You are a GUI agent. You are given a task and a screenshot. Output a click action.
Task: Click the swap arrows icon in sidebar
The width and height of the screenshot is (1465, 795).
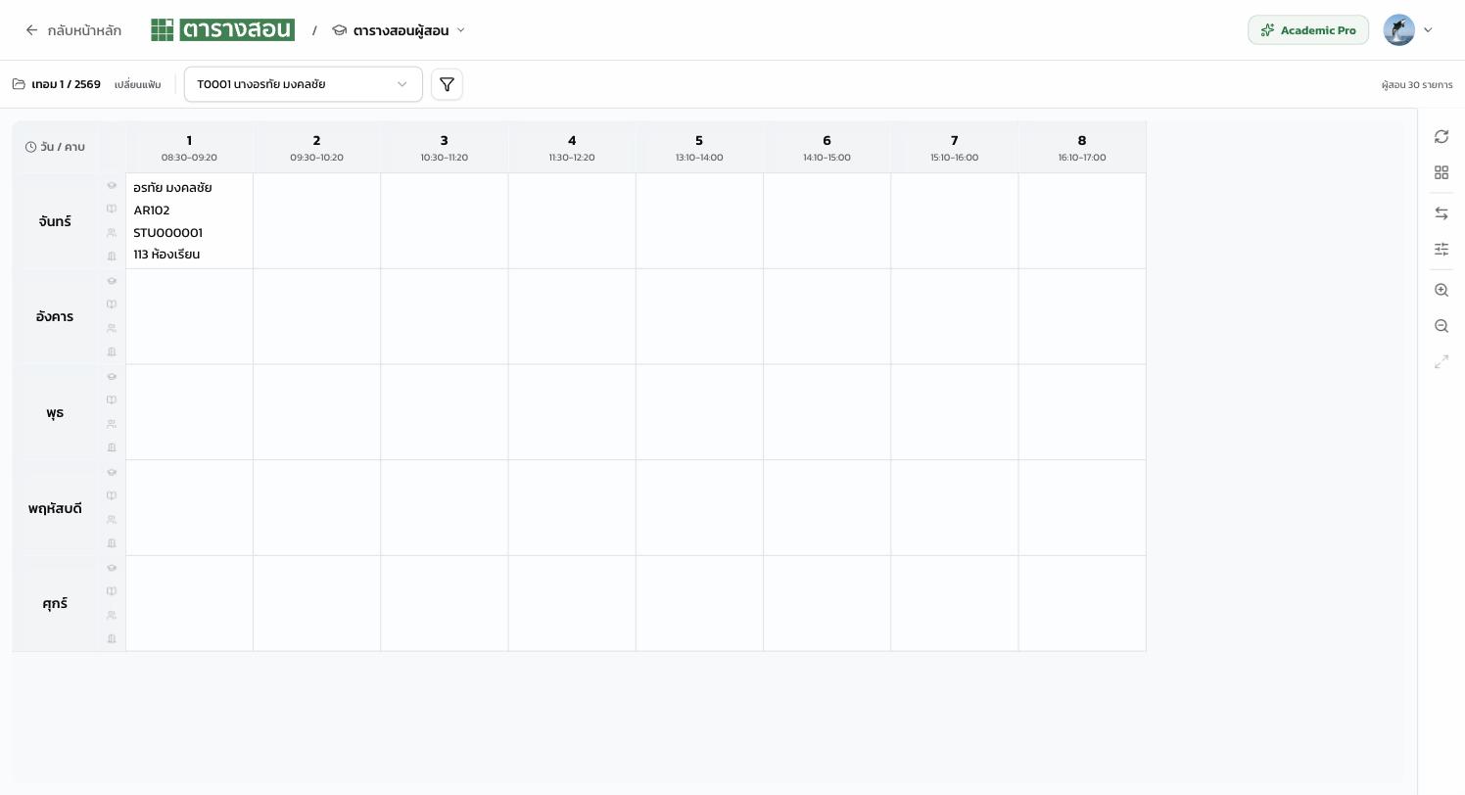[1441, 213]
